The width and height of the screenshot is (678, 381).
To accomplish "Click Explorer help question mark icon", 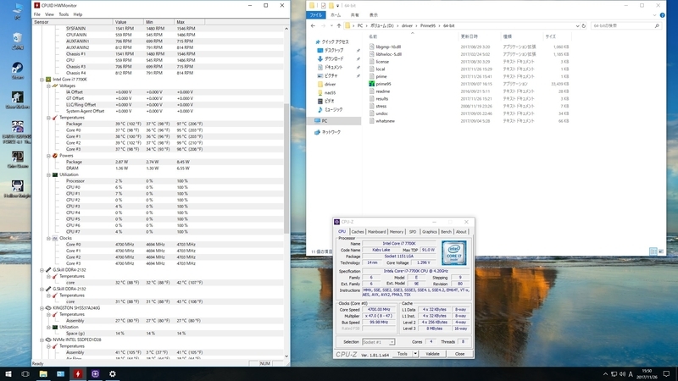I will (x=663, y=15).
